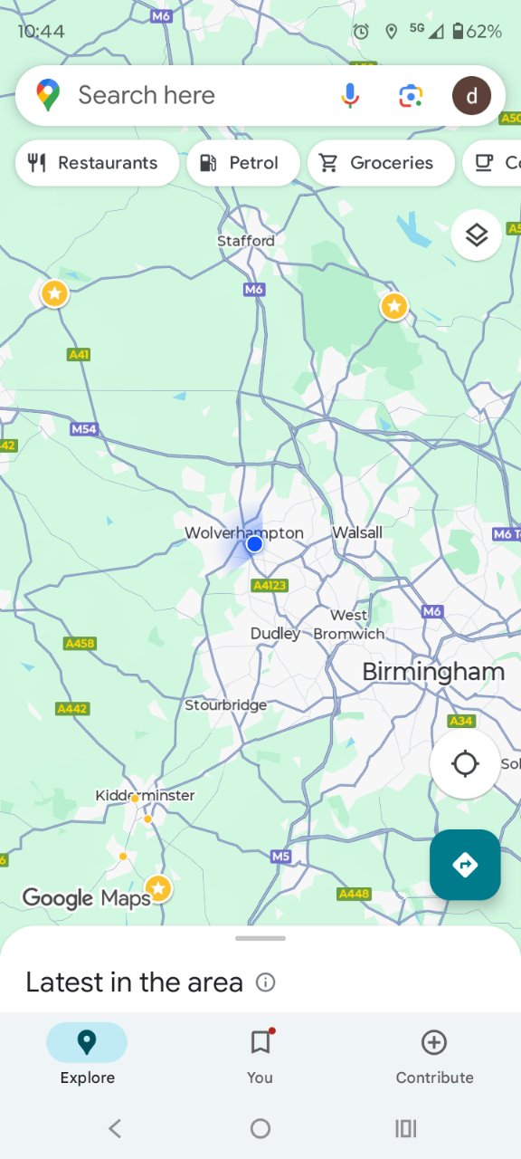
Task: Start directions with the teal arrow button
Action: (465, 865)
